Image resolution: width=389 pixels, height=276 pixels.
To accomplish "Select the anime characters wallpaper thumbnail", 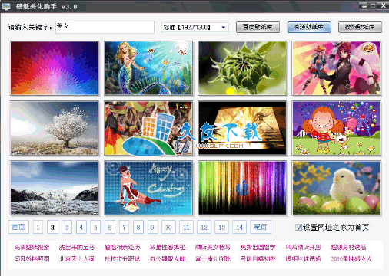I will click(336, 68).
